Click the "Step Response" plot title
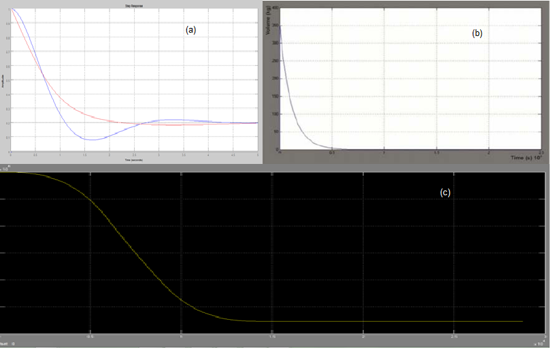The height and width of the screenshot is (349, 551). click(135, 4)
